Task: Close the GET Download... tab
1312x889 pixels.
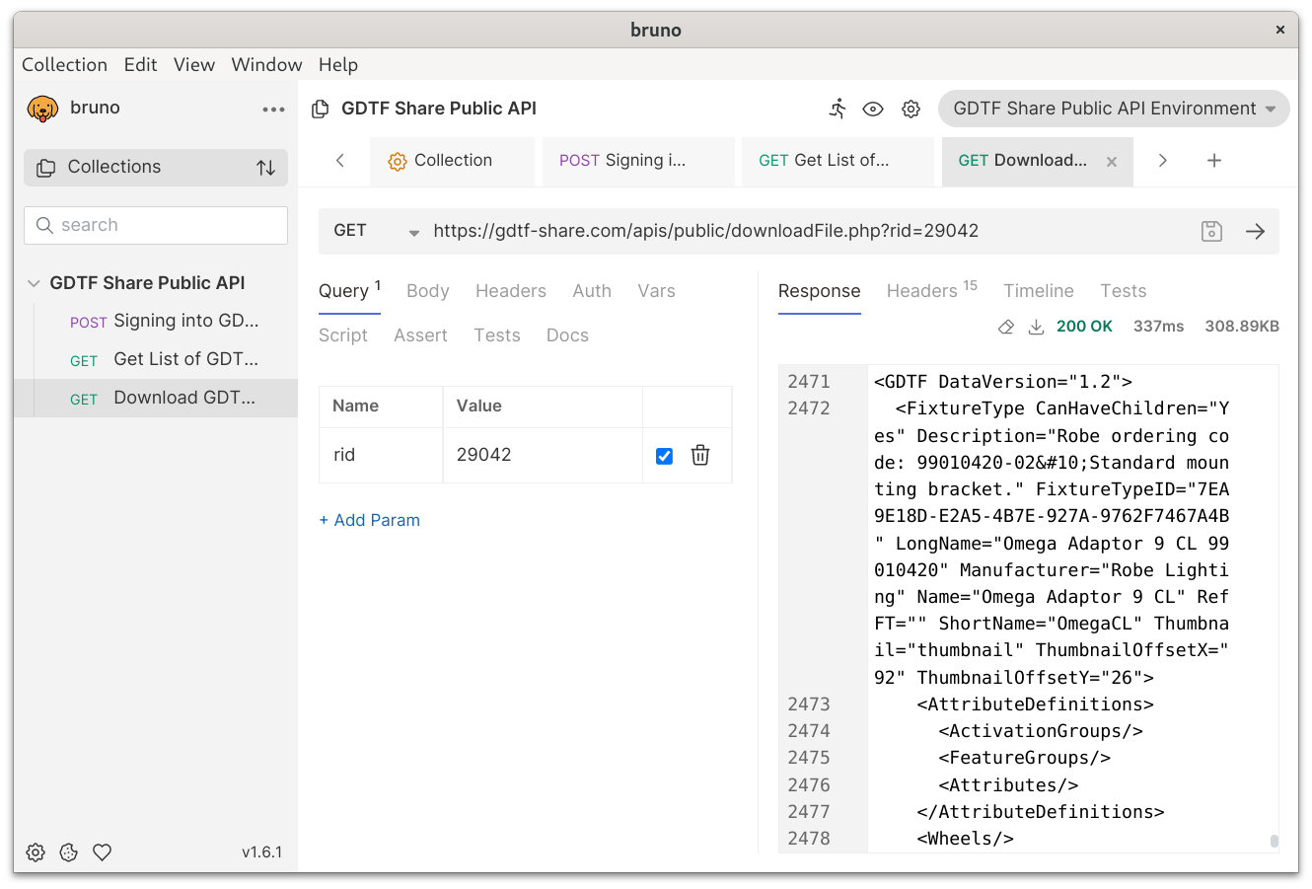Action: point(1112,162)
